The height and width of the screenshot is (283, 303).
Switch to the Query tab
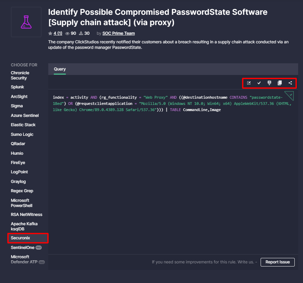60,69
